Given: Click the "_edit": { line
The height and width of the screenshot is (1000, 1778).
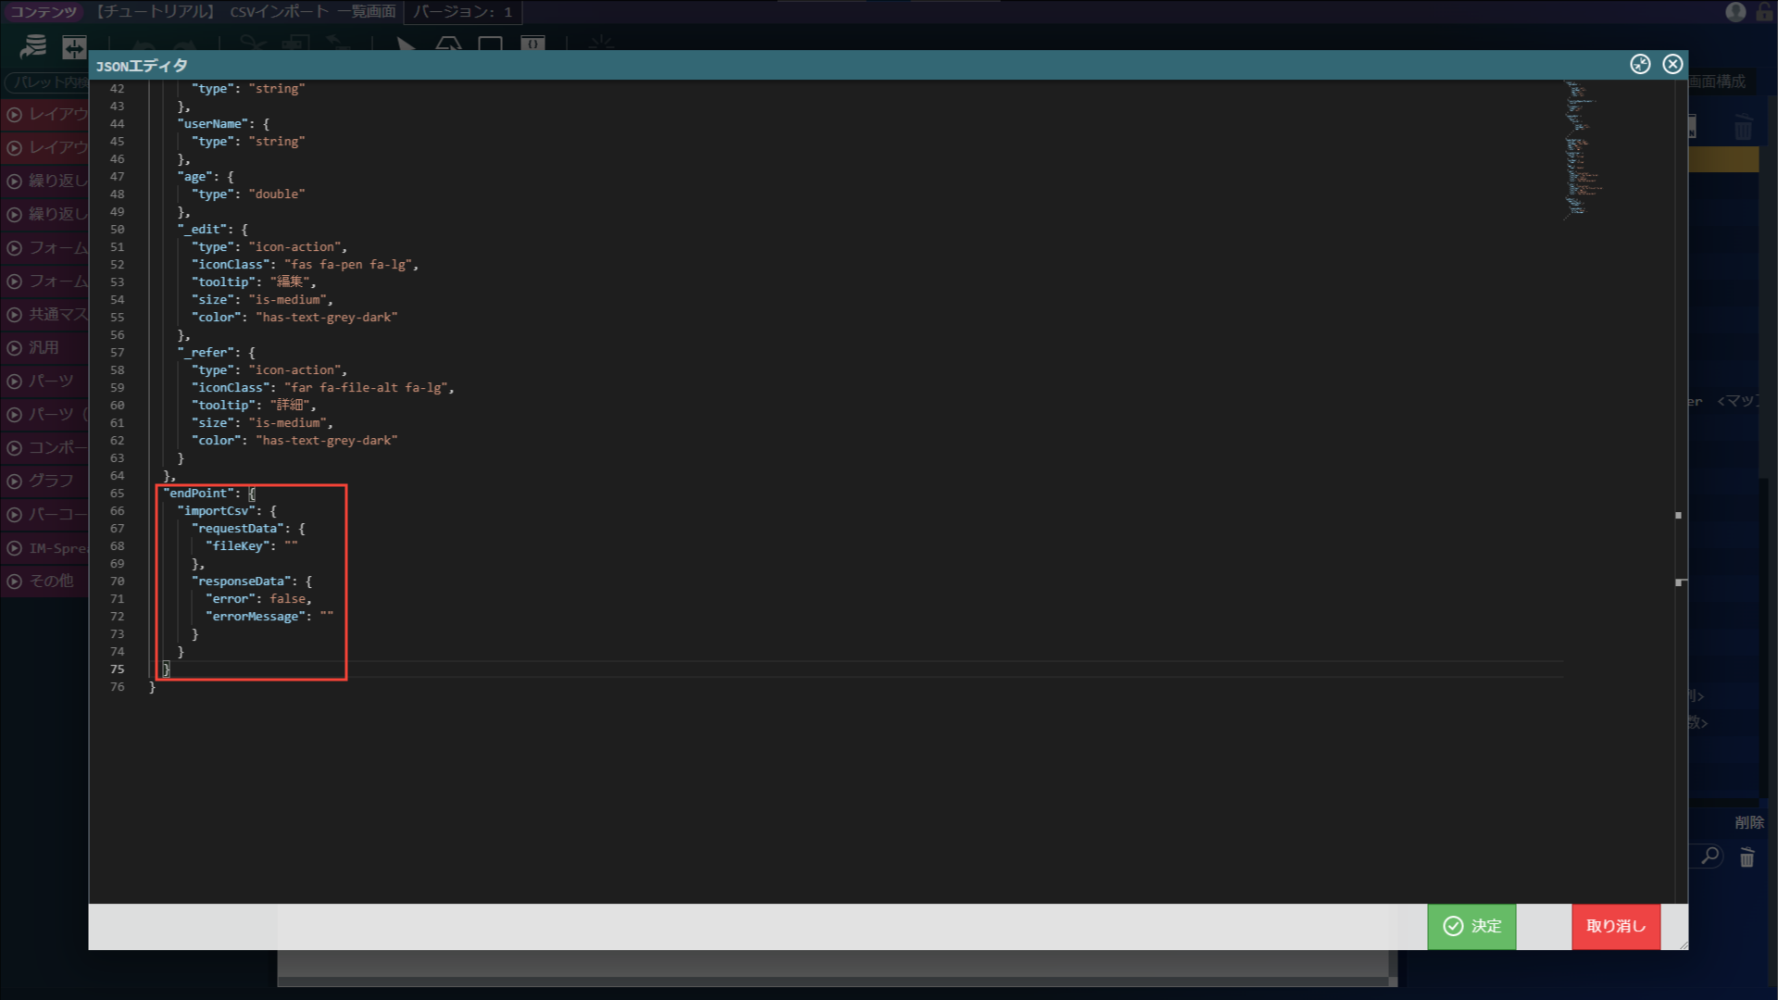Looking at the screenshot, I should (x=213, y=229).
